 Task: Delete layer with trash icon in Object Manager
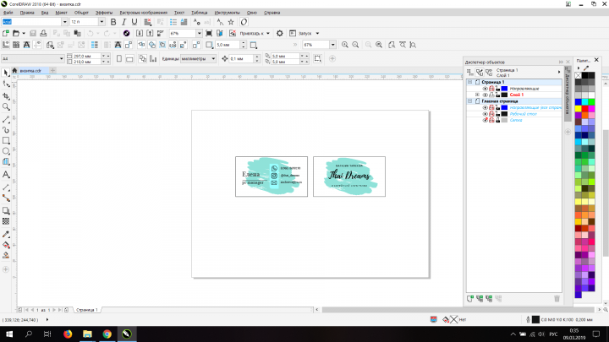pos(557,299)
